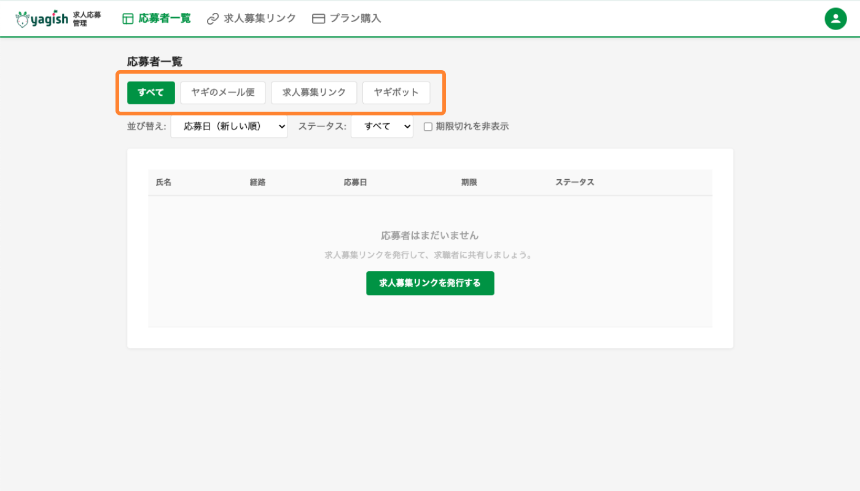
Task: Open the user account avatar menu
Action: 835,18
